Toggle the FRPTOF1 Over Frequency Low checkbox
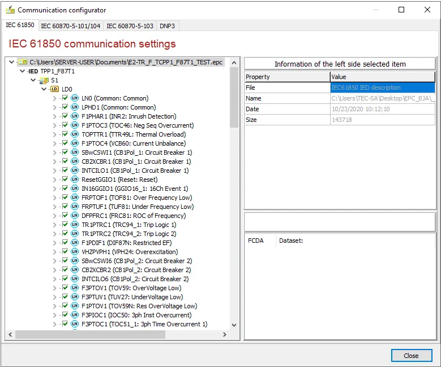Viewport: 441px width, 367px height. tap(65, 198)
